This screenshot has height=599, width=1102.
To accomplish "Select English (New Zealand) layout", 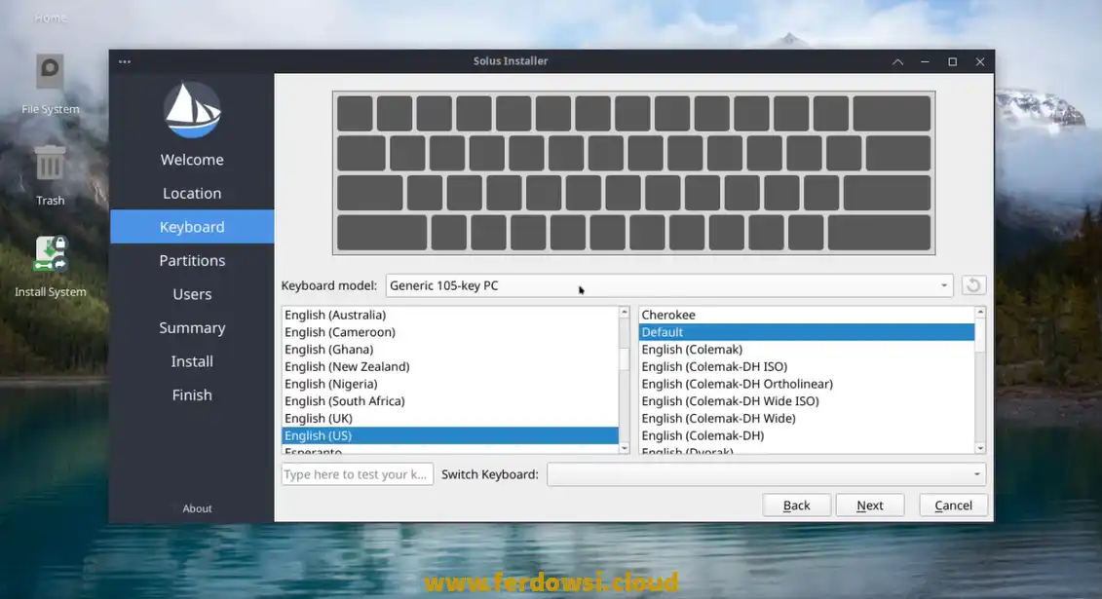I will click(450, 366).
